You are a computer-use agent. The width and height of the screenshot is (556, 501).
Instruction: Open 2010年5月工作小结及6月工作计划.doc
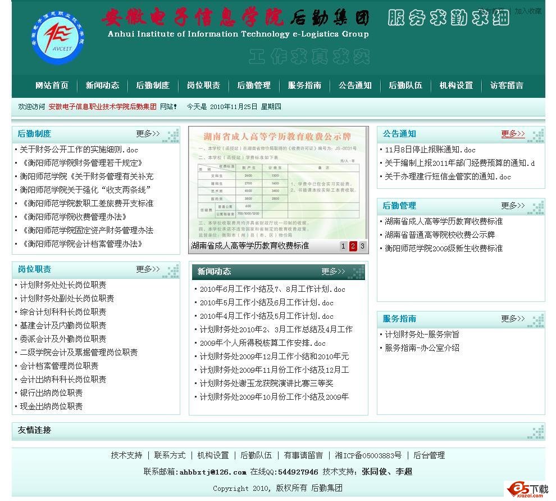coord(267,303)
